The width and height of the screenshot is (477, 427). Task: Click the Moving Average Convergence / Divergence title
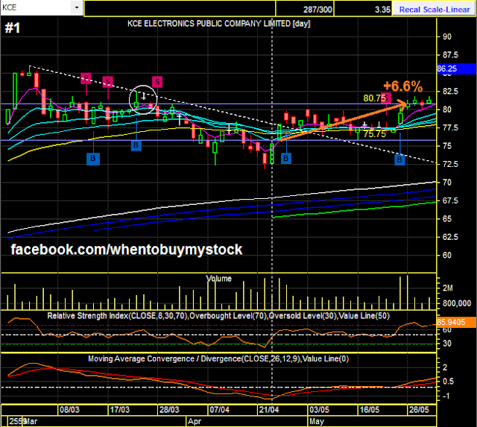coord(218,359)
